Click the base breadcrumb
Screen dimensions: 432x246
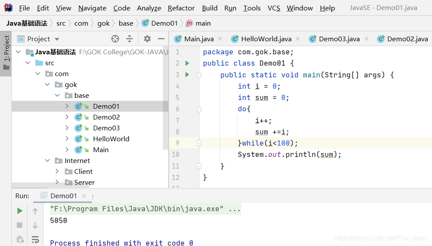click(126, 23)
